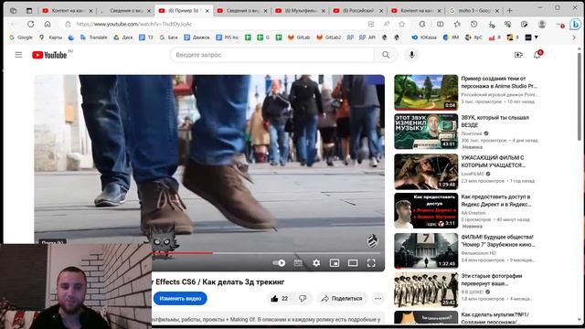The image size is (585, 329).
Task: Click inside the Введите запрос search field
Action: (272, 55)
